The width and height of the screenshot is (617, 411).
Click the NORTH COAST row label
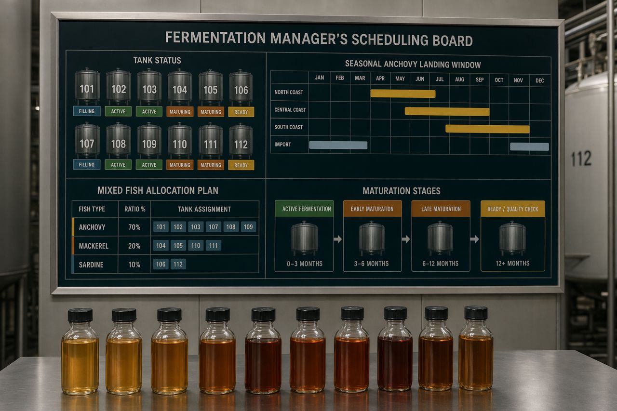tap(288, 92)
